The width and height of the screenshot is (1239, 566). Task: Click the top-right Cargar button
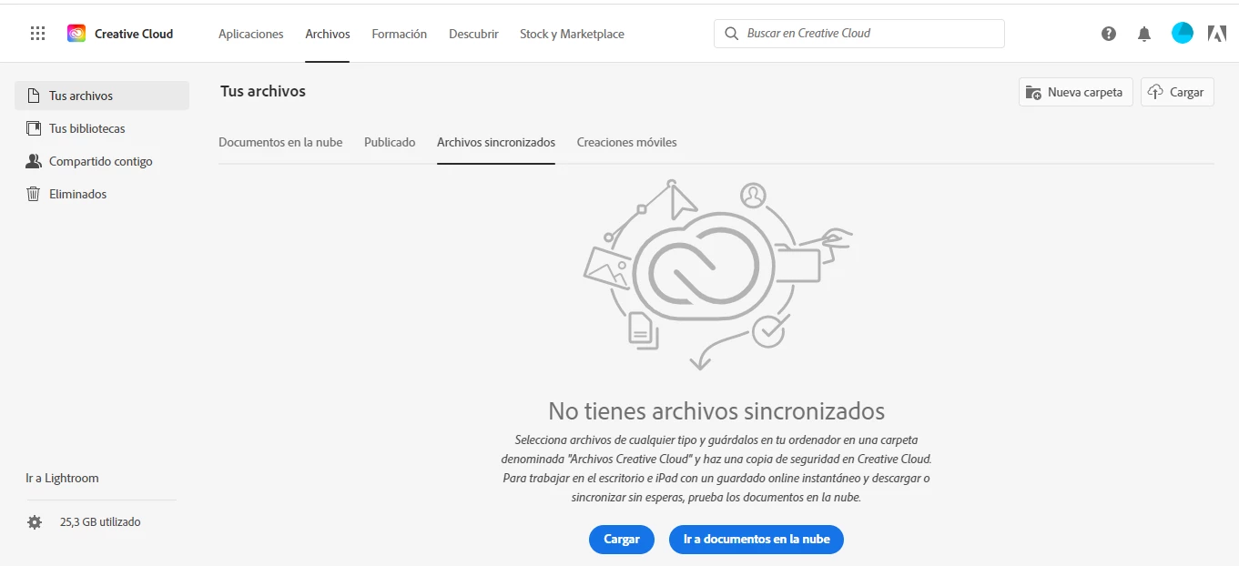click(1177, 92)
